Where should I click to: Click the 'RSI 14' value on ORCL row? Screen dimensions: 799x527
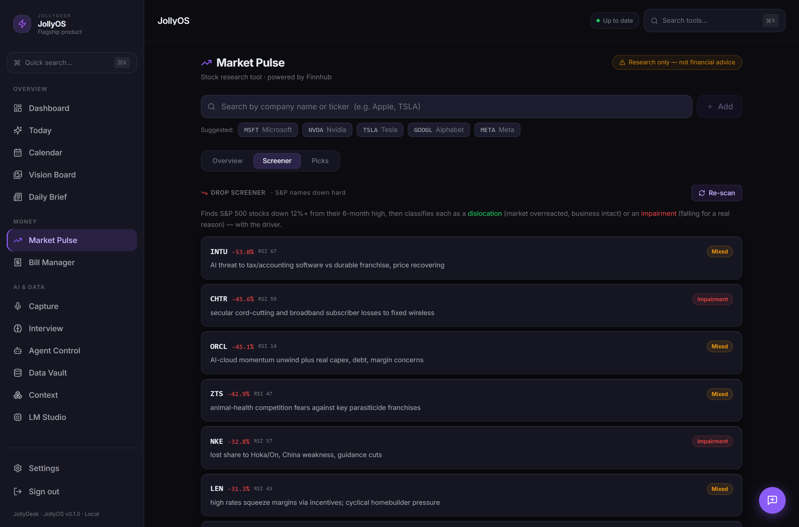(267, 346)
